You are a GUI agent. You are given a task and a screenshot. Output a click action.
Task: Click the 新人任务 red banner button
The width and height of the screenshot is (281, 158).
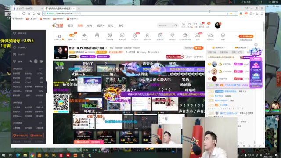point(175,57)
